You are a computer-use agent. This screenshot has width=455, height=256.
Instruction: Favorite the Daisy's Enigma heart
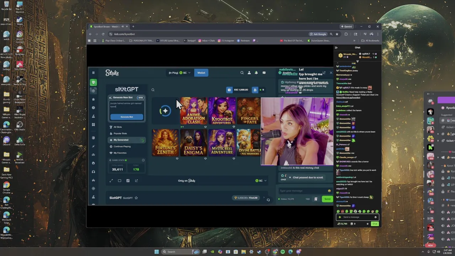205,159
